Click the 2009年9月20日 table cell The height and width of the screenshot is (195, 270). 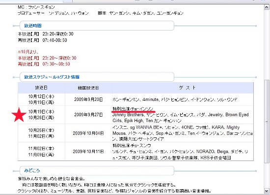pyautogui.click(x=88, y=99)
